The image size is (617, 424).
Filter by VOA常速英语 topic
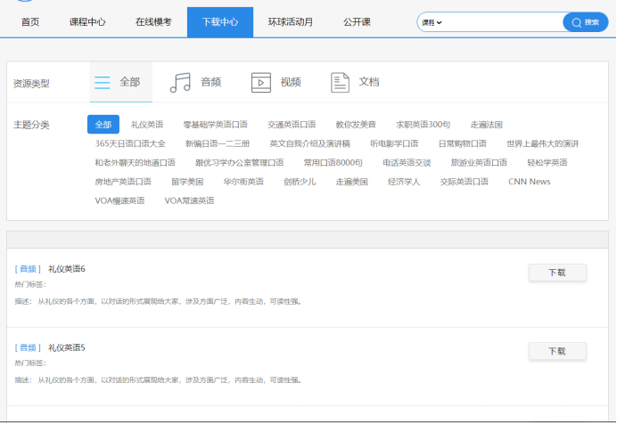click(189, 200)
